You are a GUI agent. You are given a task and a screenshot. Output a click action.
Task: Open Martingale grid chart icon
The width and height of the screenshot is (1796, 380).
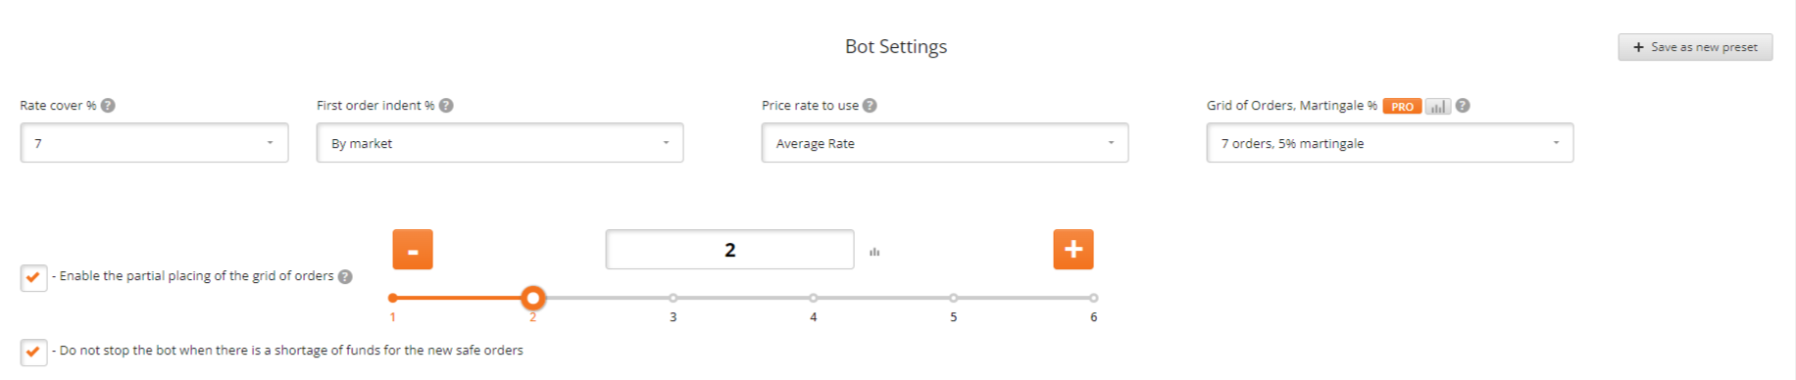pyautogui.click(x=1437, y=106)
